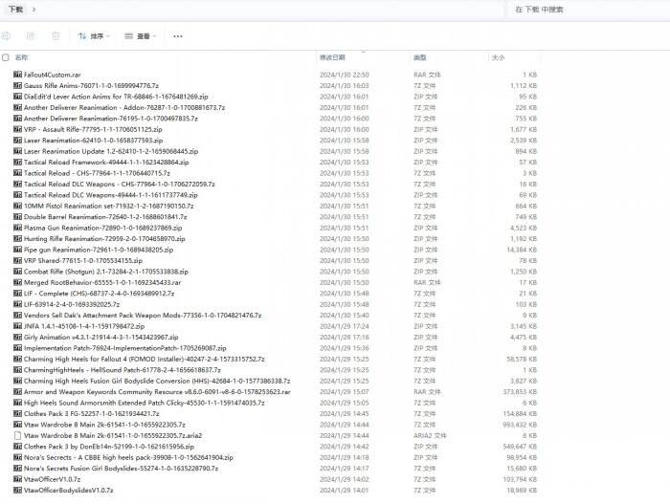Click the blank file icon of Vtaw Wardrobe 8 aria2
Screen dimensions: 670x504
click(17, 436)
